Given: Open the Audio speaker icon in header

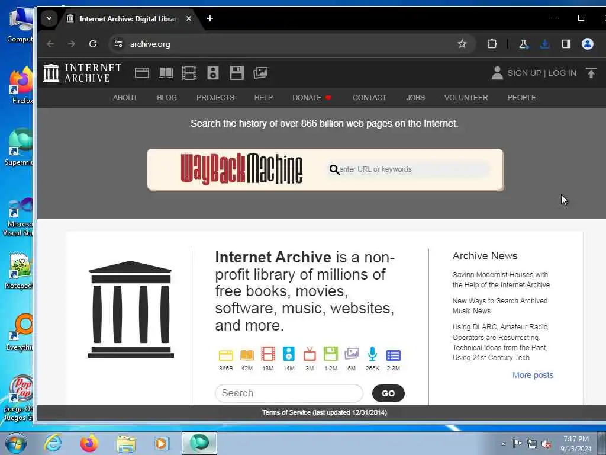Looking at the screenshot, I should click(x=213, y=73).
